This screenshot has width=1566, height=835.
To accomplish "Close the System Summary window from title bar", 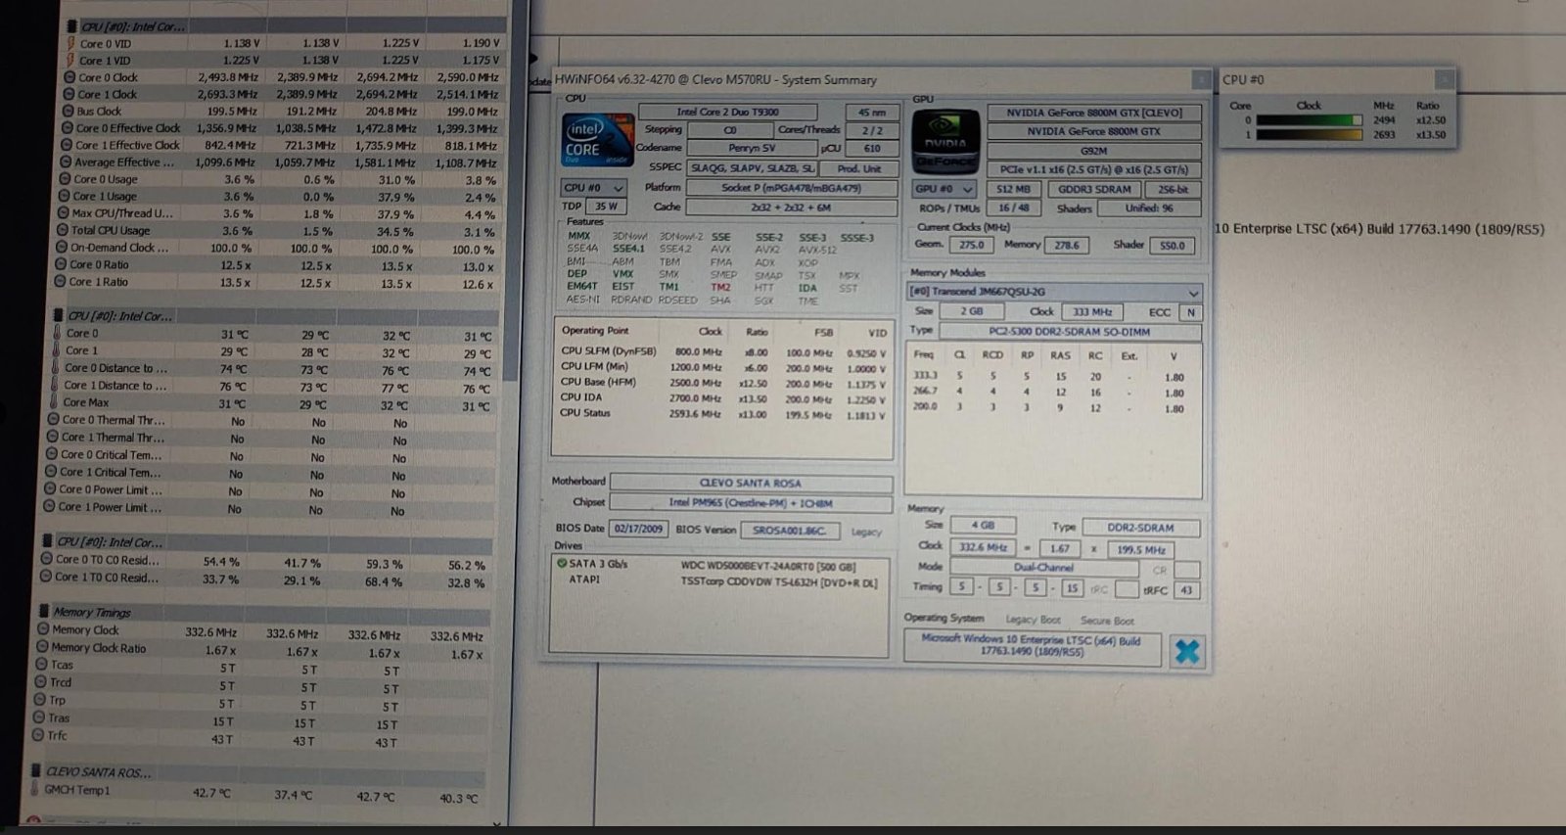I will tap(1200, 79).
